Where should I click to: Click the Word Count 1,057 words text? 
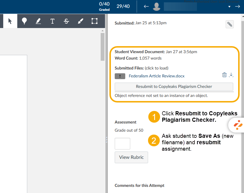point(138,58)
